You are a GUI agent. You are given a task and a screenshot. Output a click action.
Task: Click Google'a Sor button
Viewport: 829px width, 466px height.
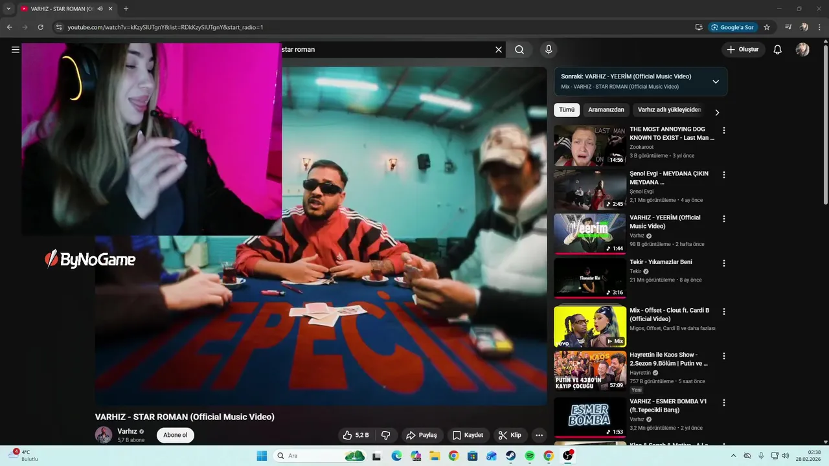tap(732, 27)
